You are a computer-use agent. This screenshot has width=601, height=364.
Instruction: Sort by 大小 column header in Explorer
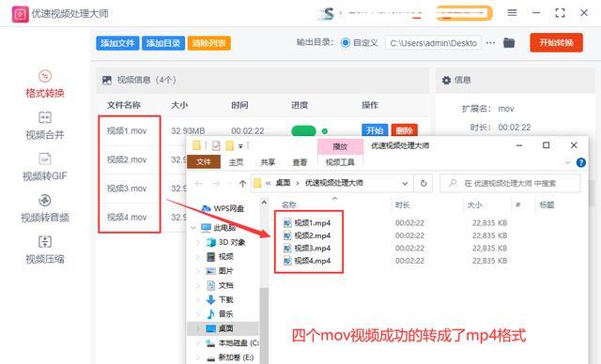[474, 205]
